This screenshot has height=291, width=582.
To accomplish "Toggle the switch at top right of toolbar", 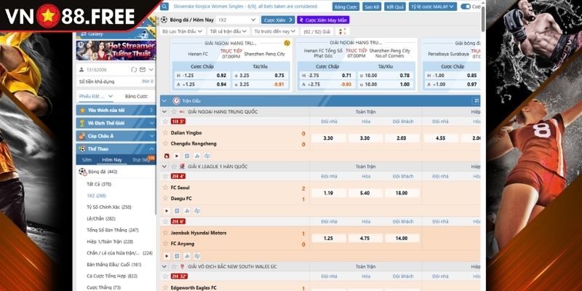I will (x=466, y=6).
